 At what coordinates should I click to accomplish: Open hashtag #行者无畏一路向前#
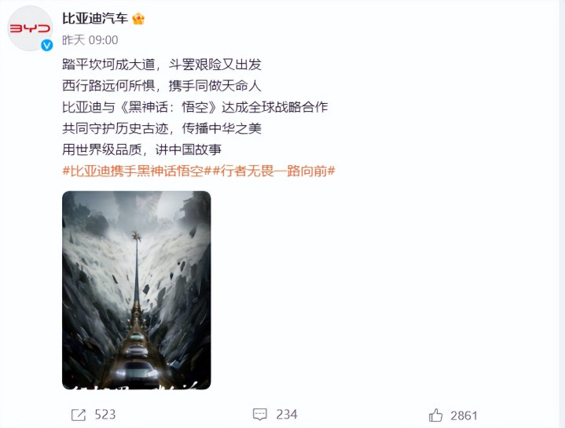pyautogui.click(x=273, y=171)
